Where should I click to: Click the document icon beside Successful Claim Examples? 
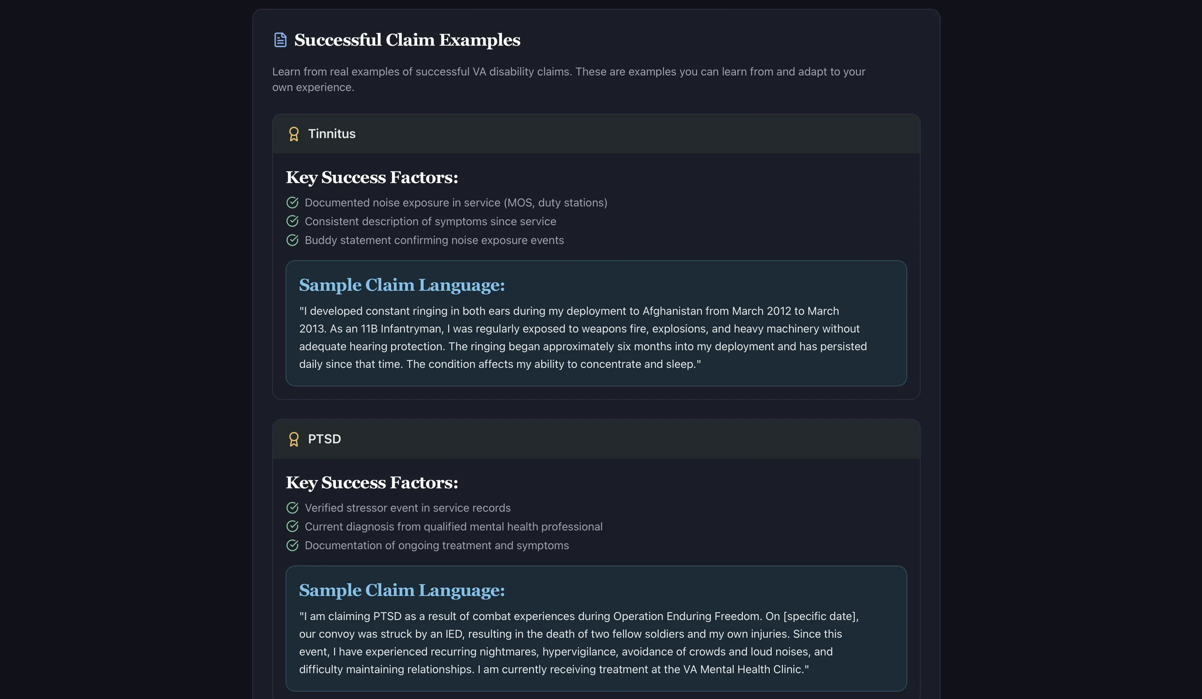click(x=280, y=40)
